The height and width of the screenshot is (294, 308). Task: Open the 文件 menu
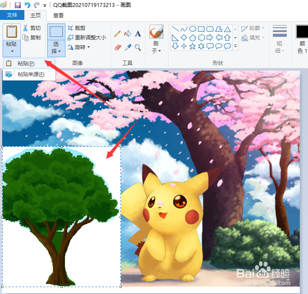tap(12, 15)
